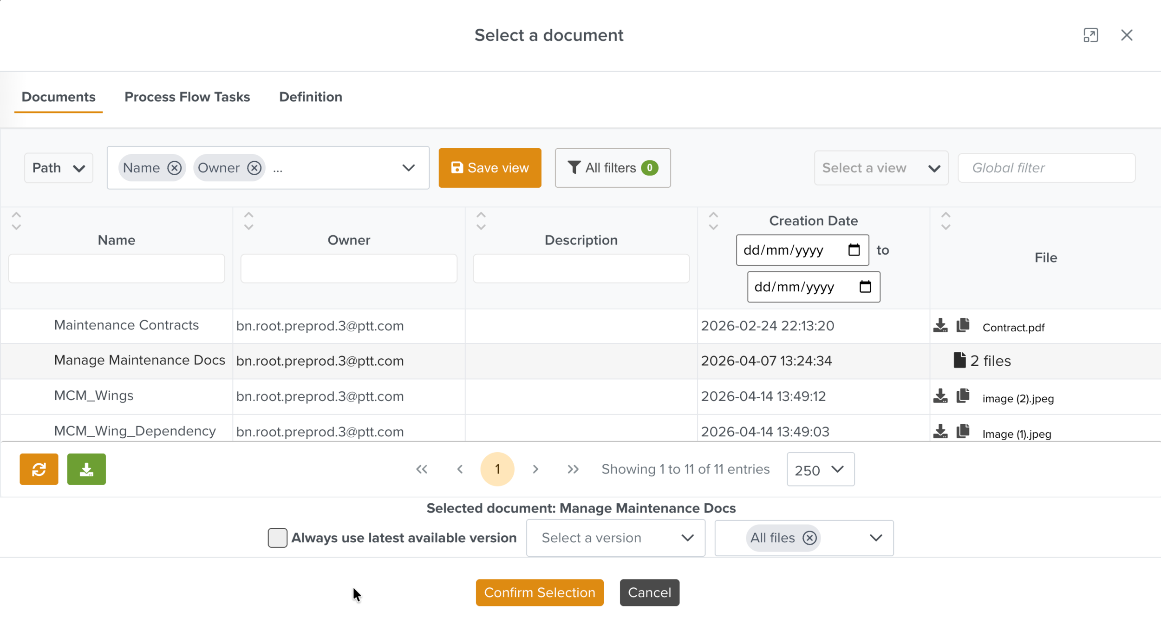
Task: Remove the Name column chip
Action: 174,168
